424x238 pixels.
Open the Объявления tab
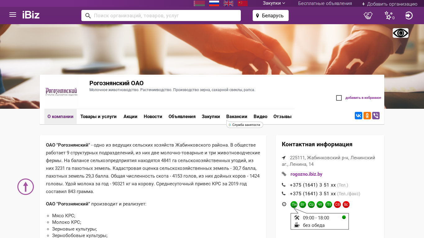point(182,117)
